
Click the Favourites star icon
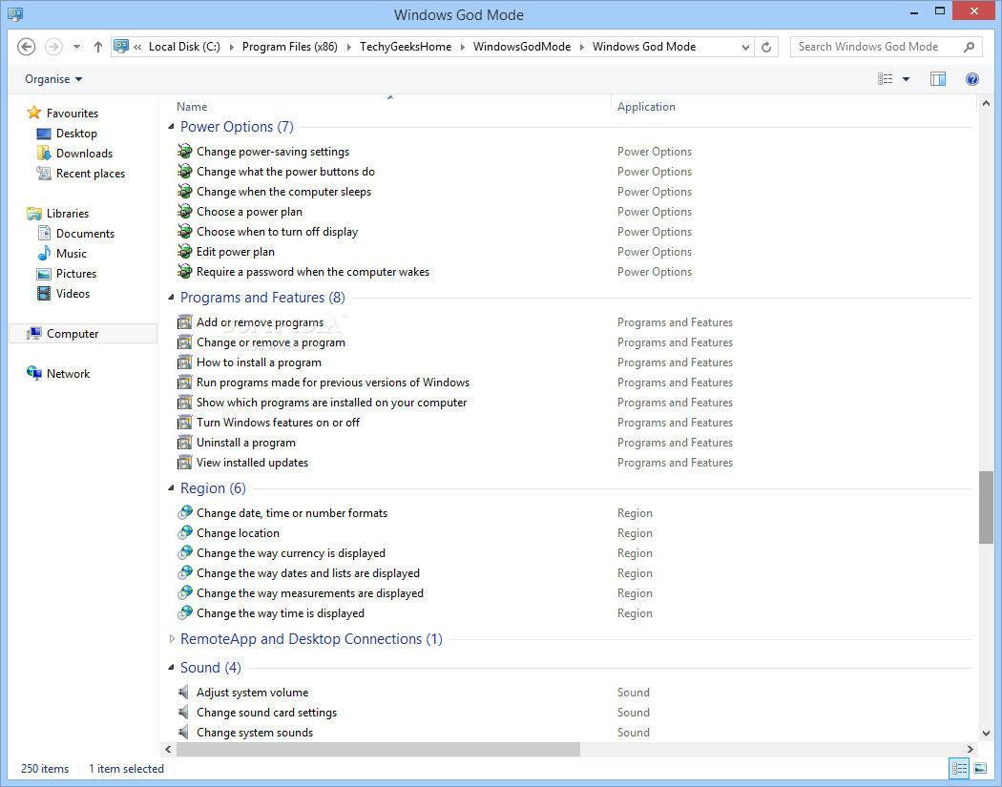tap(33, 114)
